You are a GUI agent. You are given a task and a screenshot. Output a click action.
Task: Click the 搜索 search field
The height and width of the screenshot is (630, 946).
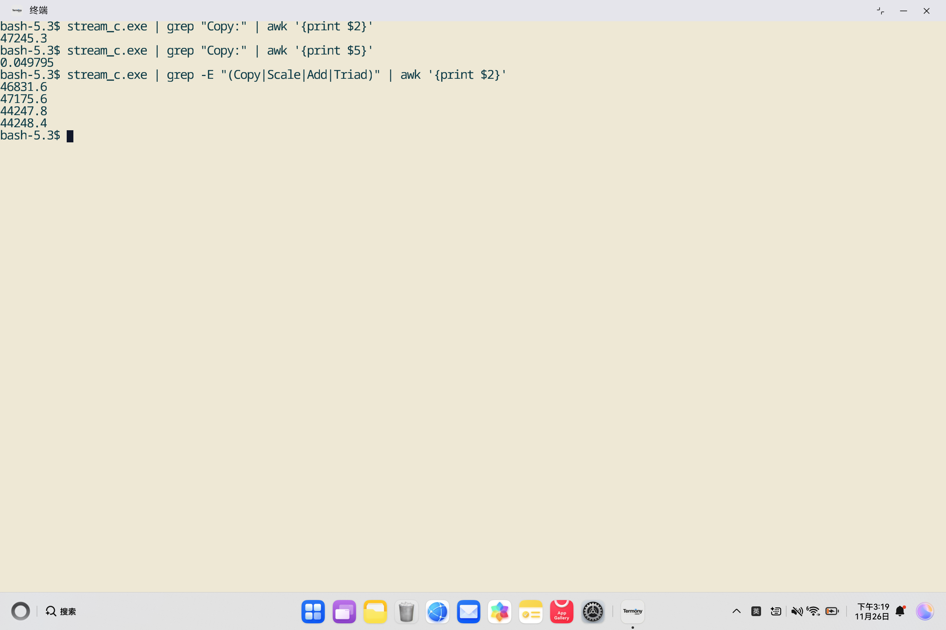click(x=61, y=611)
